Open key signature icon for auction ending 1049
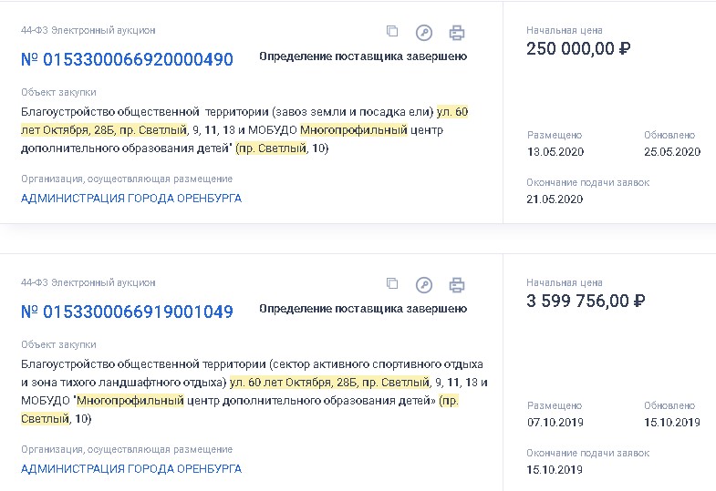The height and width of the screenshot is (491, 716). (x=424, y=285)
